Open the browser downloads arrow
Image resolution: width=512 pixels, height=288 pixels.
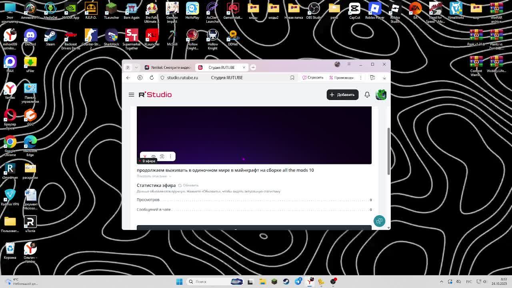click(x=384, y=78)
